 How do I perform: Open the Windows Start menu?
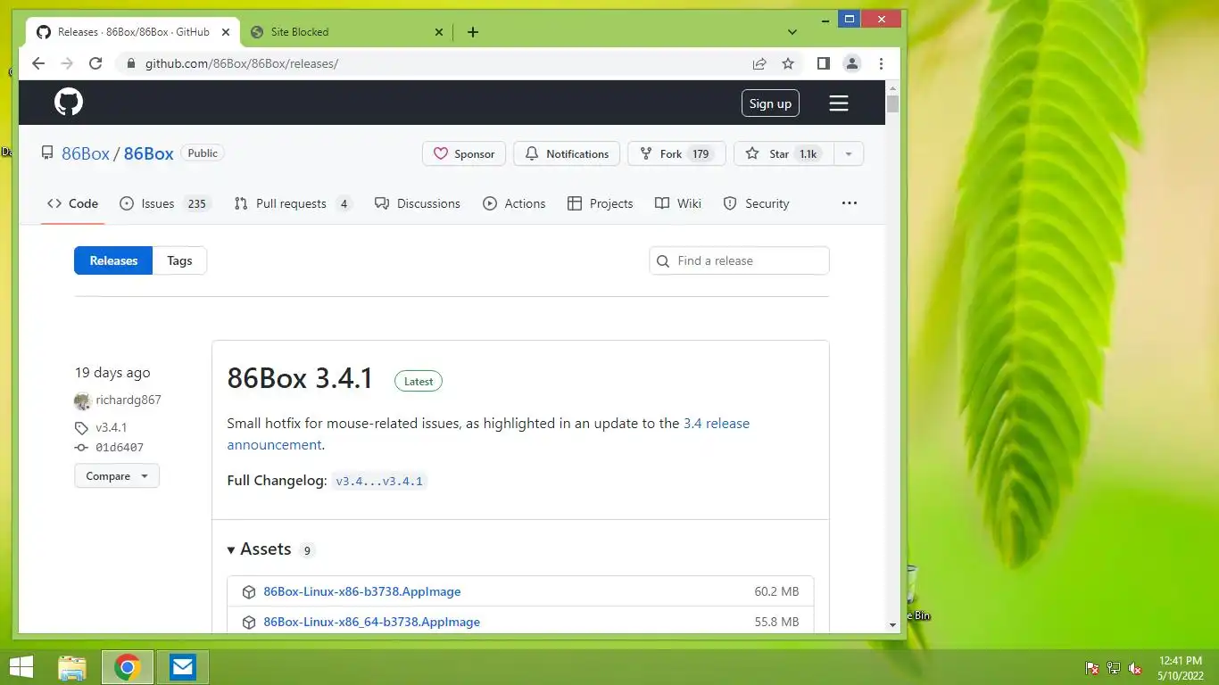pos(21,667)
